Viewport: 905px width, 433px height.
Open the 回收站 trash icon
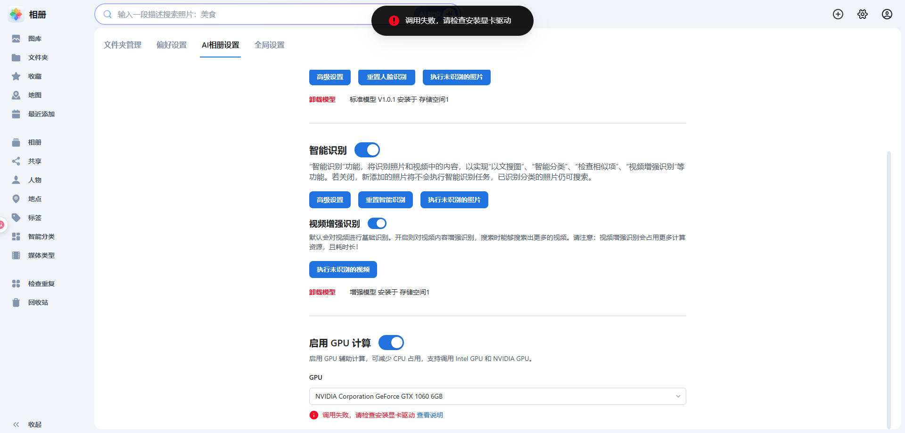click(x=16, y=302)
